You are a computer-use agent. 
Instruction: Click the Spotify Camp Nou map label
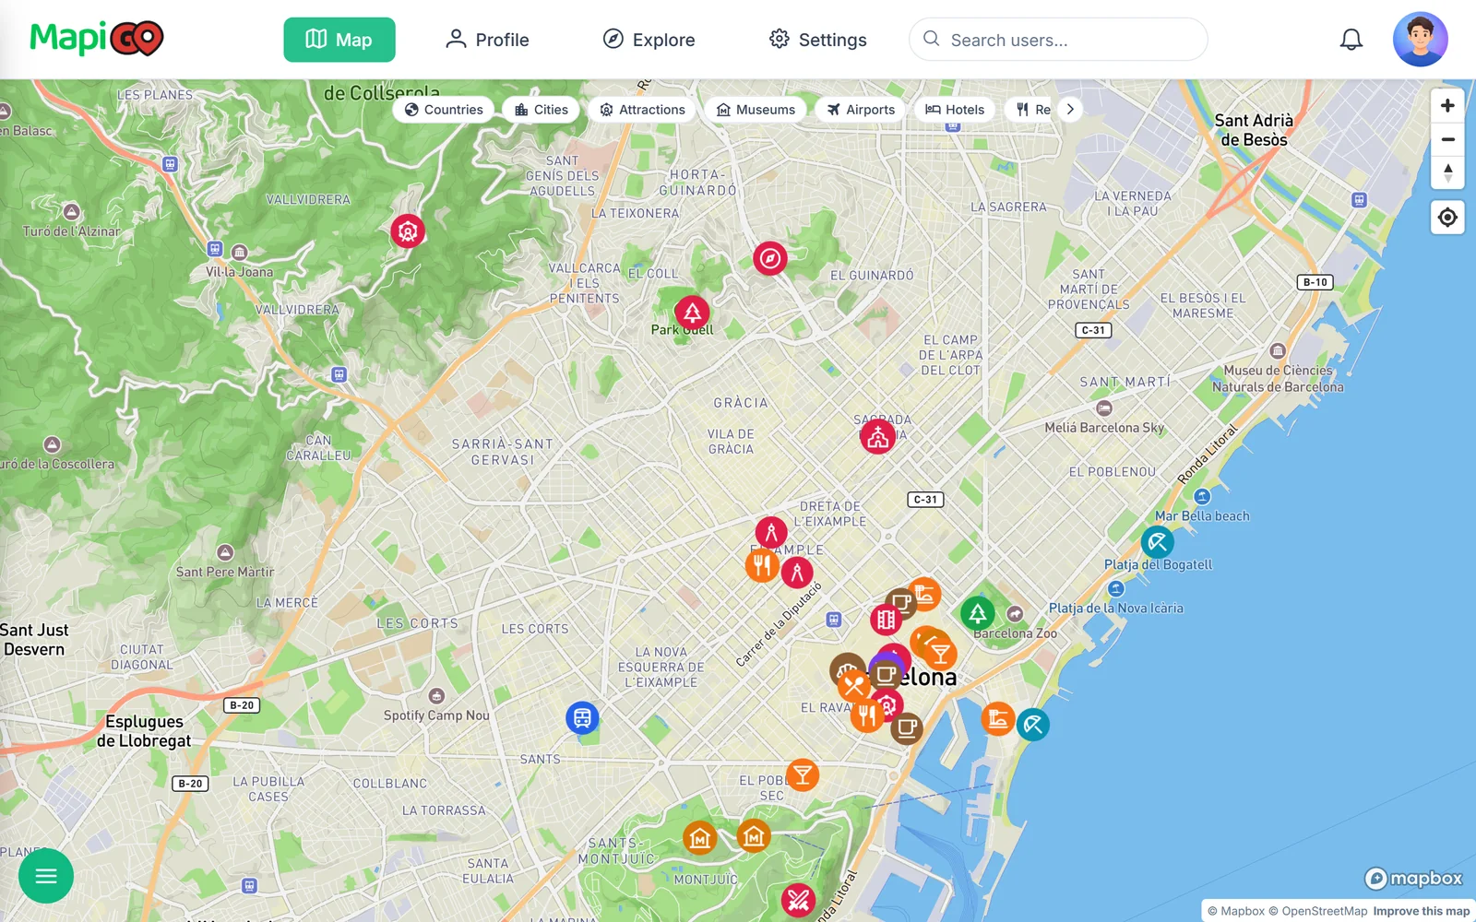pyautogui.click(x=436, y=715)
